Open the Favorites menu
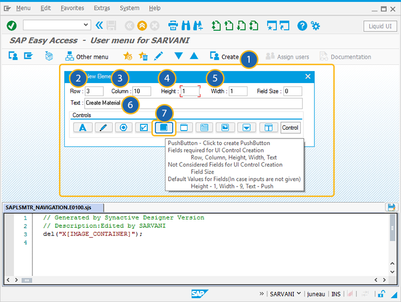Image resolution: width=401 pixels, height=302 pixels. tap(73, 8)
